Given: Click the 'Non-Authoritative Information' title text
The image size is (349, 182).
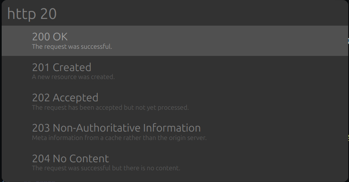Looking at the screenshot, I should [x=127, y=128].
